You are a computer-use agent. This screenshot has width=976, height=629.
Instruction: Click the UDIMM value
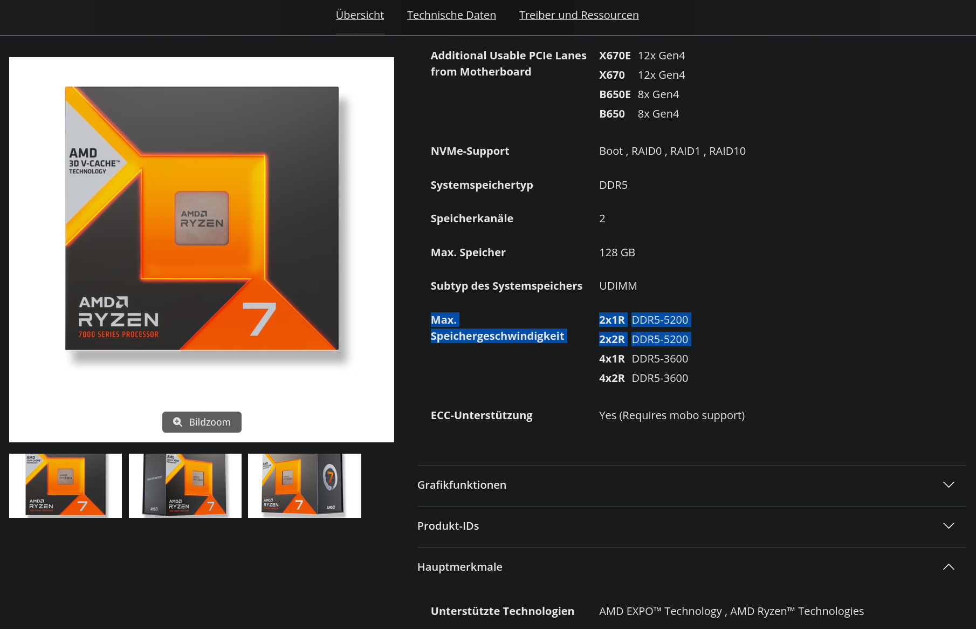(618, 286)
